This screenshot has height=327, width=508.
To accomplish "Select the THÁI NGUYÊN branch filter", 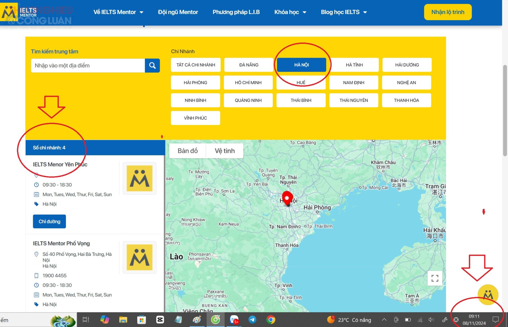I will (354, 100).
